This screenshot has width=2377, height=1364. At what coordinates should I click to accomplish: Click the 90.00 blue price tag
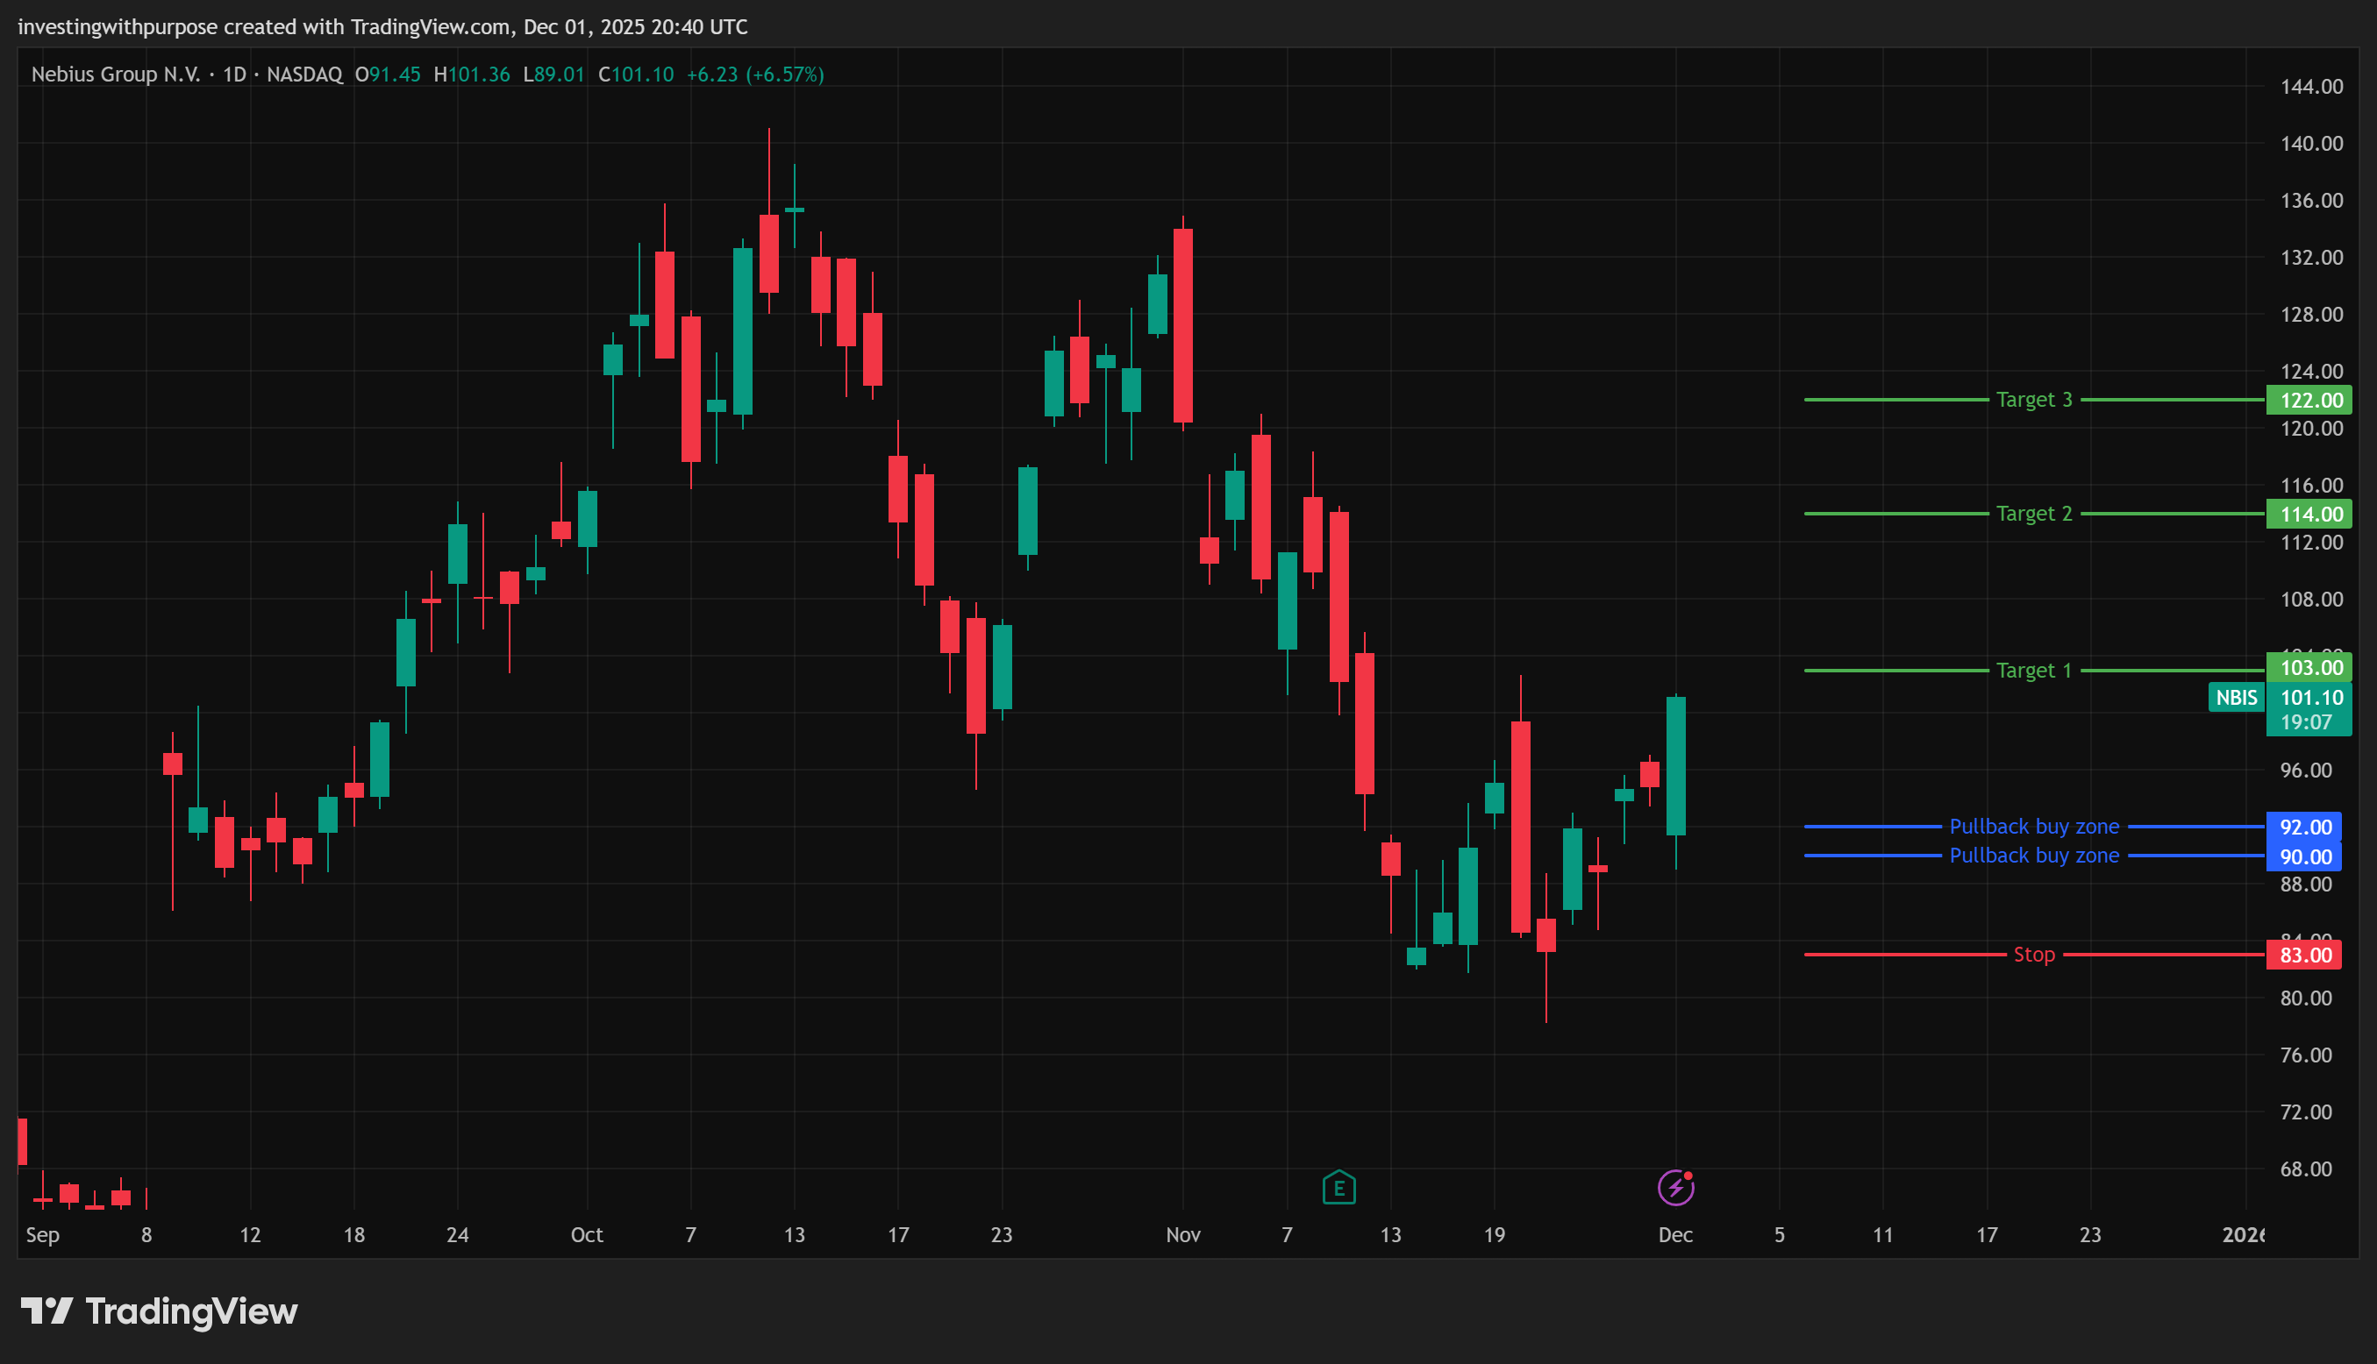pyautogui.click(x=2305, y=856)
